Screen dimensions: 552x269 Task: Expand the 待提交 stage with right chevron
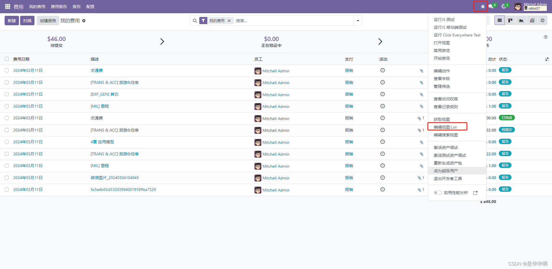click(x=162, y=41)
